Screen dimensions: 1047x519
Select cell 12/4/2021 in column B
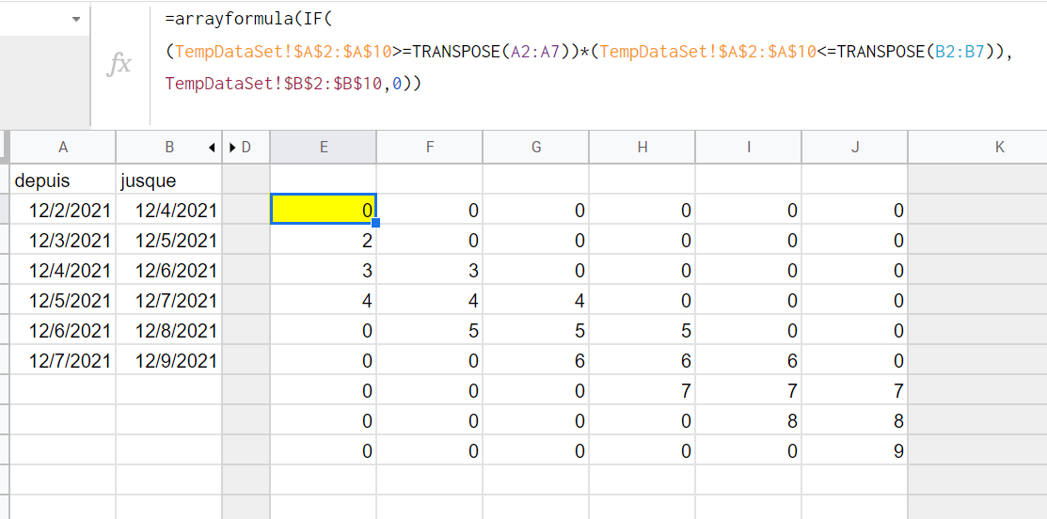pyautogui.click(x=169, y=210)
